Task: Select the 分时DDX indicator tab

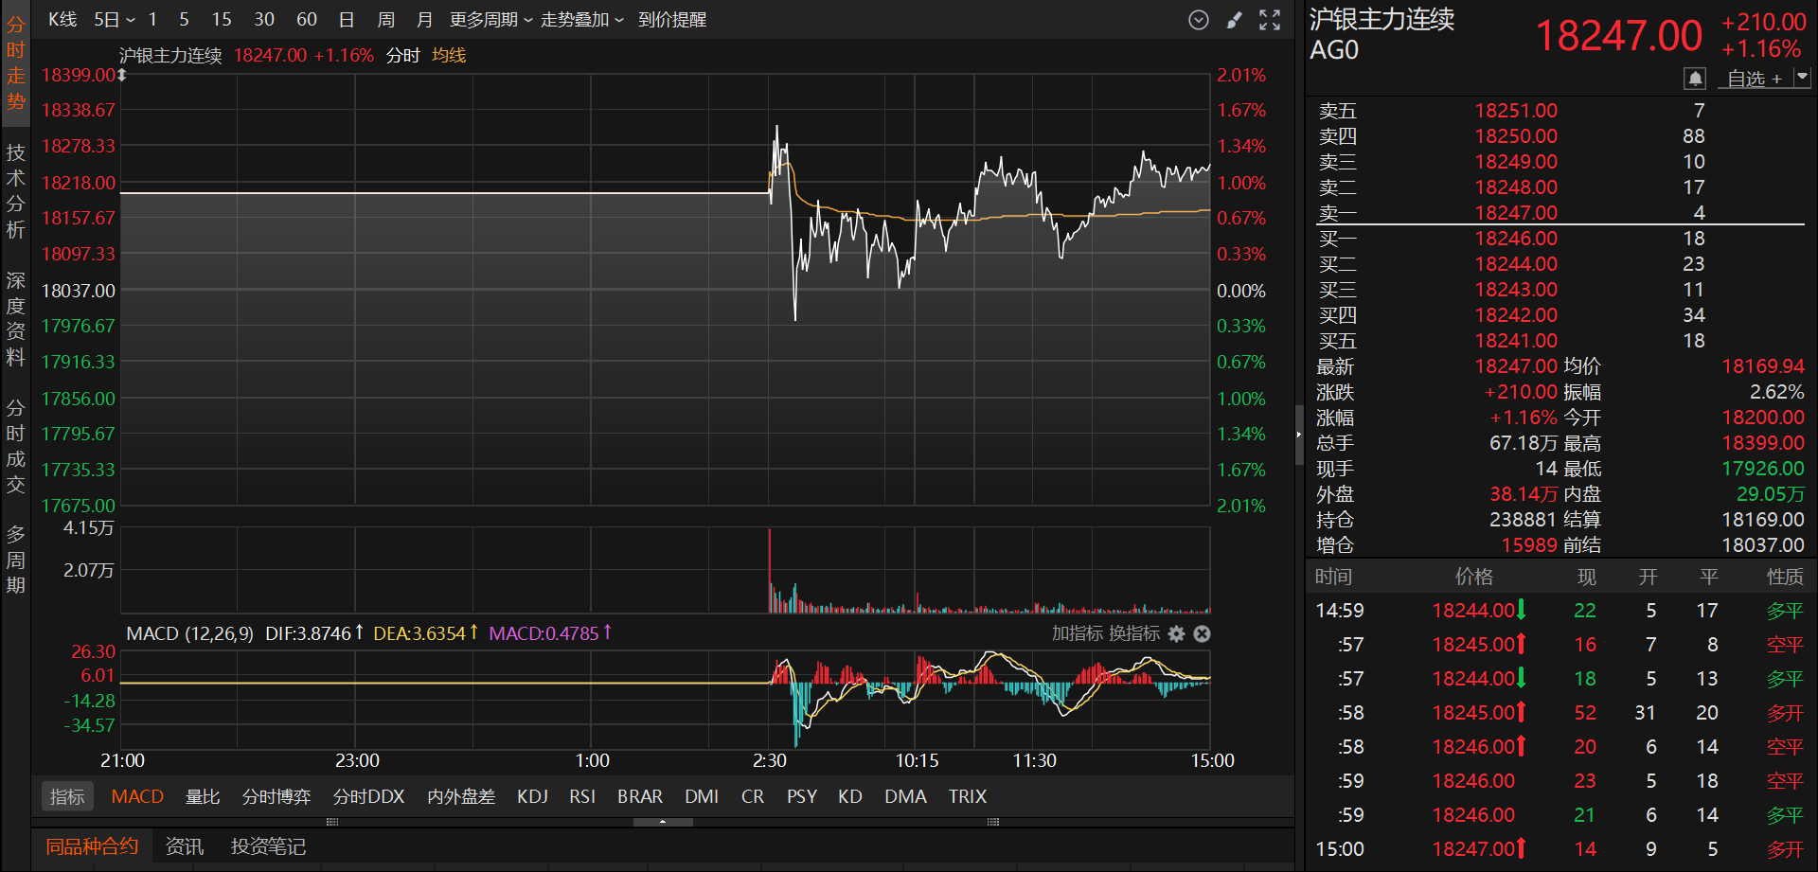Action: coord(368,797)
